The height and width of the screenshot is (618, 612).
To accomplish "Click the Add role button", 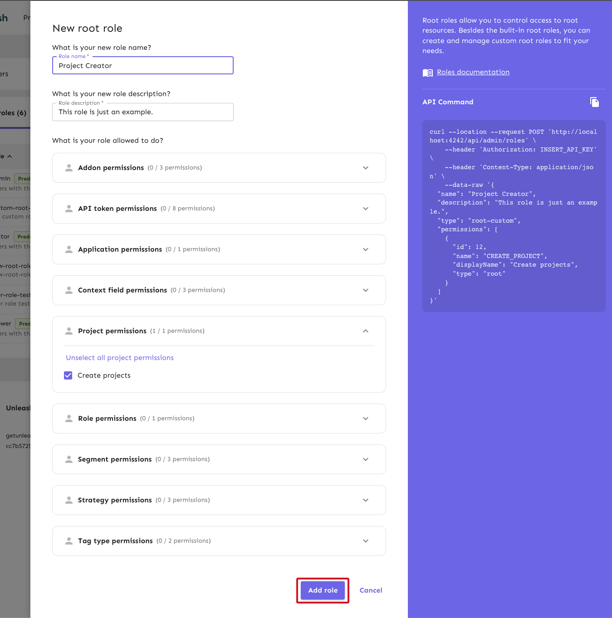I will coord(323,590).
